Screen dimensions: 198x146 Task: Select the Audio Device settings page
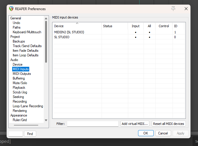[x=17, y=64]
